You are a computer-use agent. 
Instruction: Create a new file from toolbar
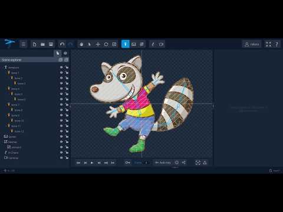pos(34,44)
